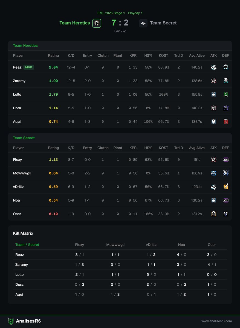The height and width of the screenshot is (328, 240).
Task: Click Dora versus Flexy '0 / 3' matrix cell
Action: [80, 285]
